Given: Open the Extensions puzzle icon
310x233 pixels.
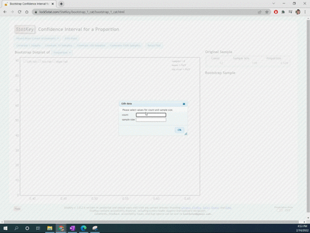Looking at the screenshot, I should coord(283,12).
